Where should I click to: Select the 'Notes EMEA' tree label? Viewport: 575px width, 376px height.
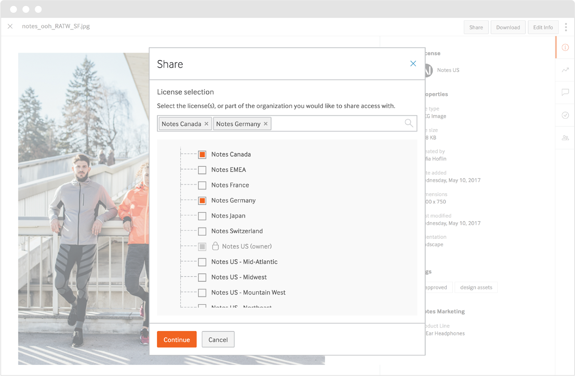pyautogui.click(x=228, y=170)
